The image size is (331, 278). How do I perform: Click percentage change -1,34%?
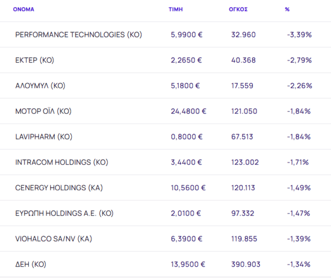pos(298,265)
